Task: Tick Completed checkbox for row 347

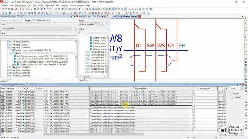Action: tap(194, 119)
